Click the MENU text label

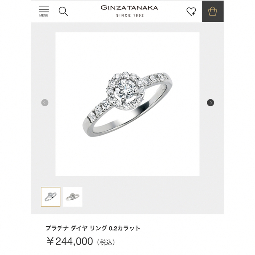[44, 16]
